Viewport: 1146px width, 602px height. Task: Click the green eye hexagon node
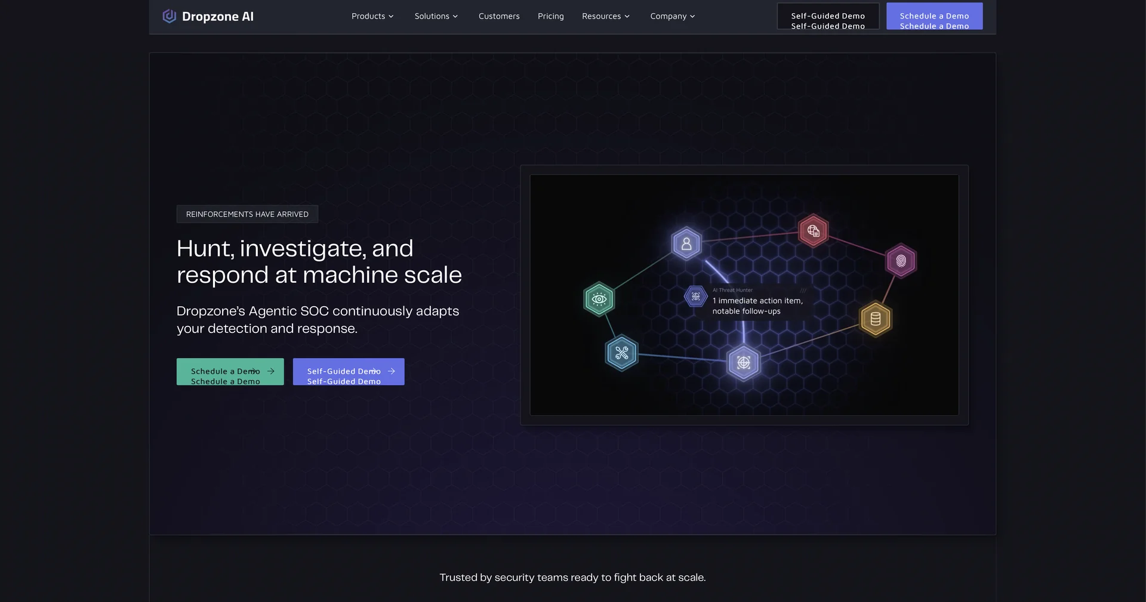599,299
